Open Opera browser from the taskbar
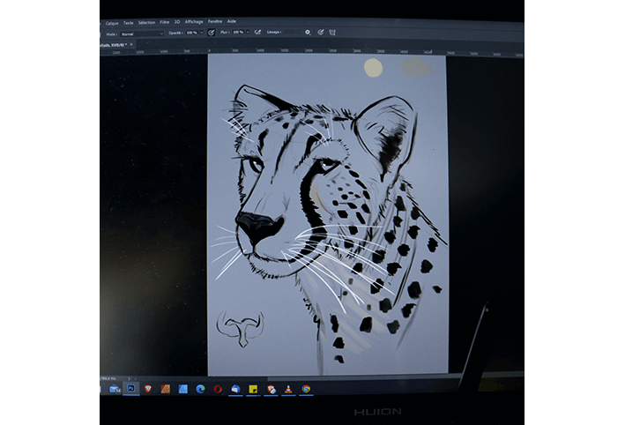Screen dimensions: 625x425 (x=218, y=388)
